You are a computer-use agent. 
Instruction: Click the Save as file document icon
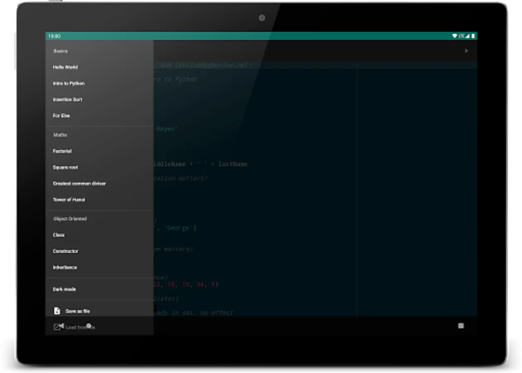click(57, 311)
